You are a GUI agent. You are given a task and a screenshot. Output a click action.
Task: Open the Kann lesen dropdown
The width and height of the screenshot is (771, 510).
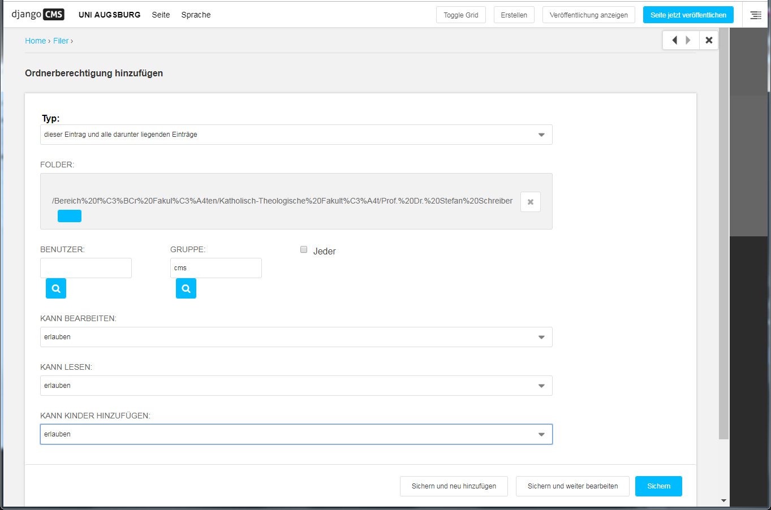pos(296,386)
